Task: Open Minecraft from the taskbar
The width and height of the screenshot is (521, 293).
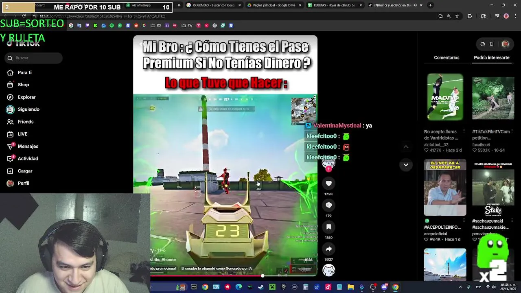Action: [x=272, y=287]
